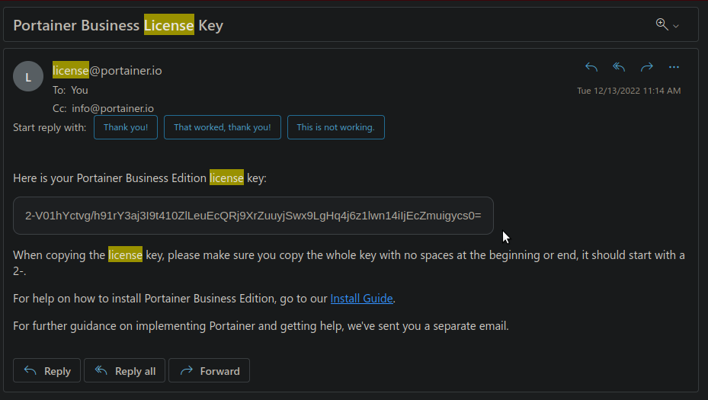This screenshot has width=708, height=400.
Task: Choose the 'That worked, thank you!' suggested reply
Action: click(x=222, y=127)
